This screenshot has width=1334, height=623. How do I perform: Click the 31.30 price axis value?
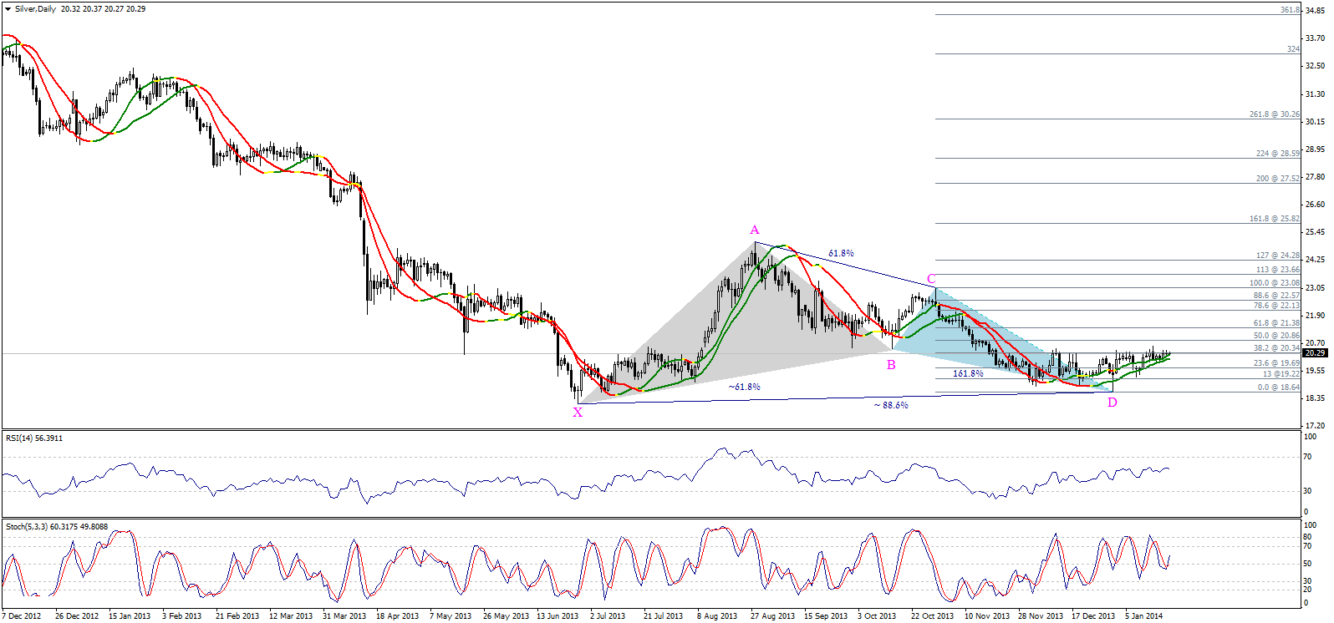point(1316,94)
